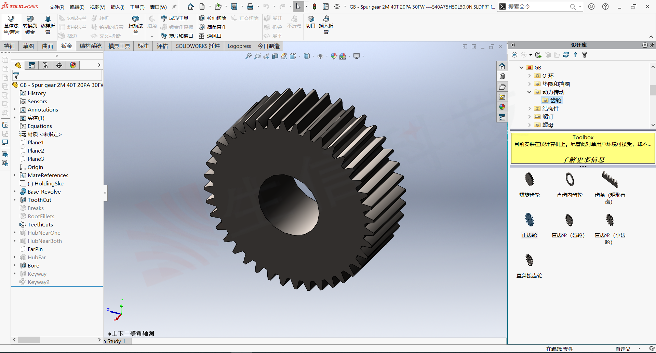
Task: Open the DimXpertManager tab
Action: tap(59, 65)
